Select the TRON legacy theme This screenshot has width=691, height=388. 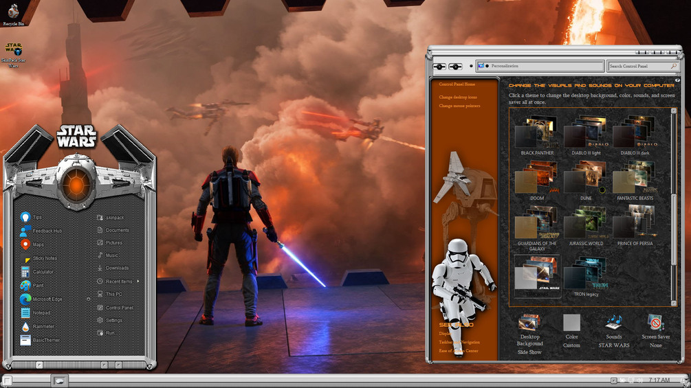pos(586,277)
